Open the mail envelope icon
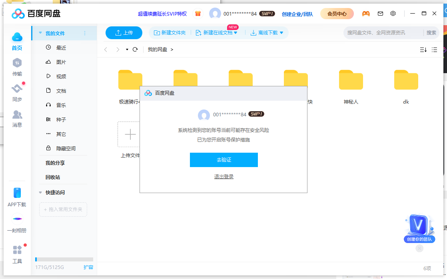This screenshot has height=279, width=447. [380, 14]
